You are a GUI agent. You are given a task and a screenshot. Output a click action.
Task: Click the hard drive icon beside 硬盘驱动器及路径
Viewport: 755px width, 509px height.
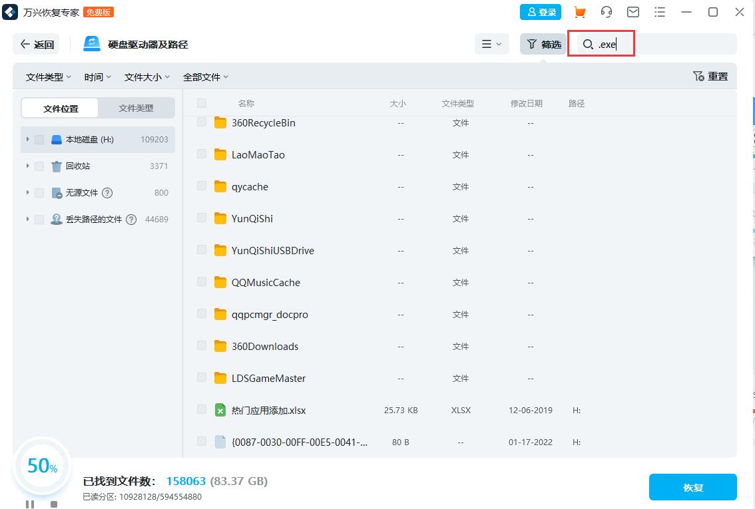pos(90,43)
